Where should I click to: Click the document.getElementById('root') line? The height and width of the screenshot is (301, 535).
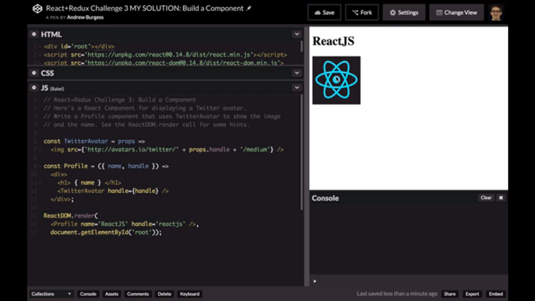point(106,232)
